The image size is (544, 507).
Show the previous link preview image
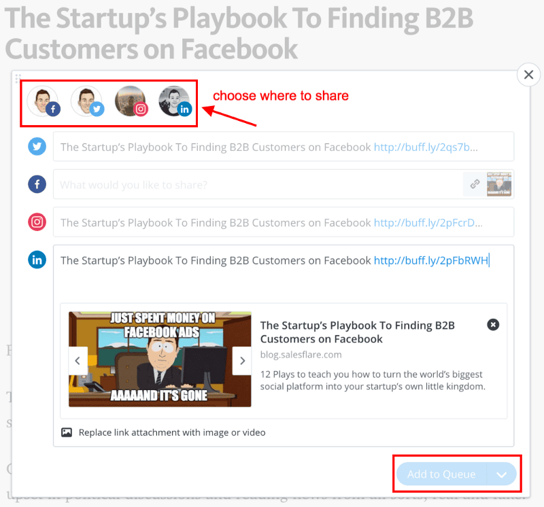click(x=78, y=361)
